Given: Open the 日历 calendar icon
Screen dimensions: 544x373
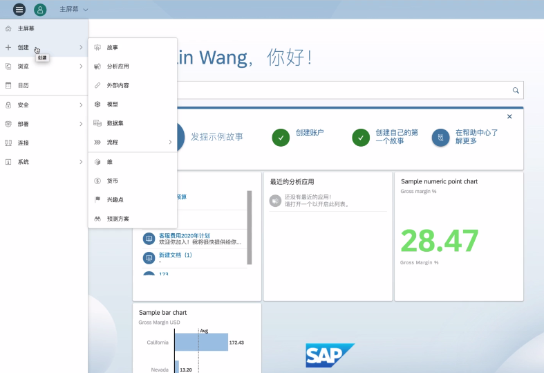Looking at the screenshot, I should click(8, 85).
